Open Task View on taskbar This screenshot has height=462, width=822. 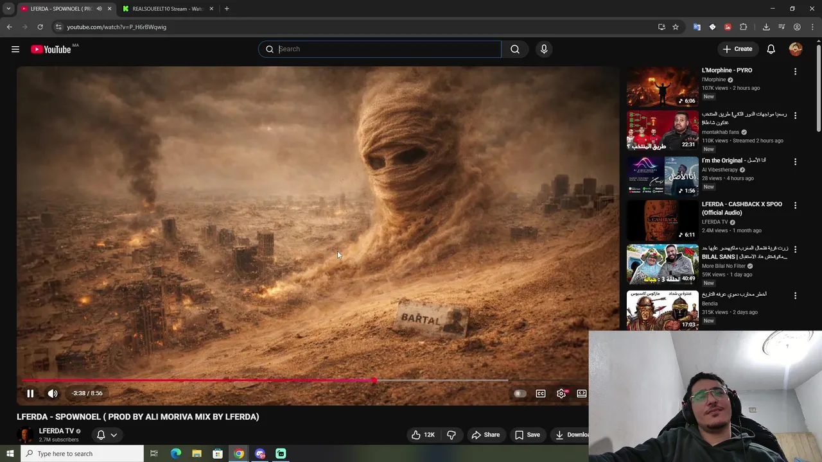(154, 454)
